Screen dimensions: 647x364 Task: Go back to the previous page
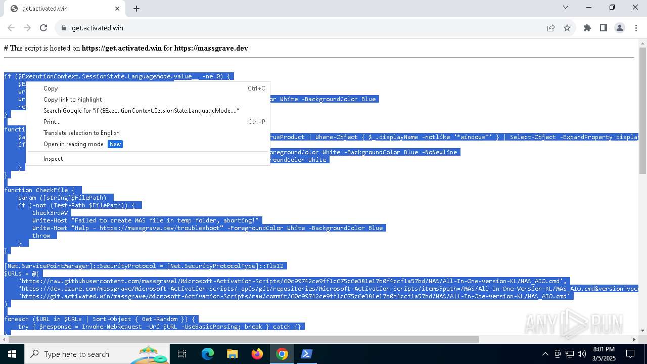(x=11, y=28)
